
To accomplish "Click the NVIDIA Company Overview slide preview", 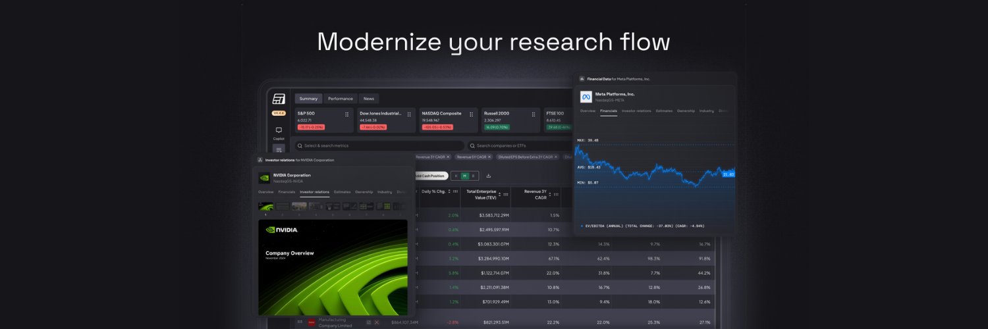I will tap(333, 267).
